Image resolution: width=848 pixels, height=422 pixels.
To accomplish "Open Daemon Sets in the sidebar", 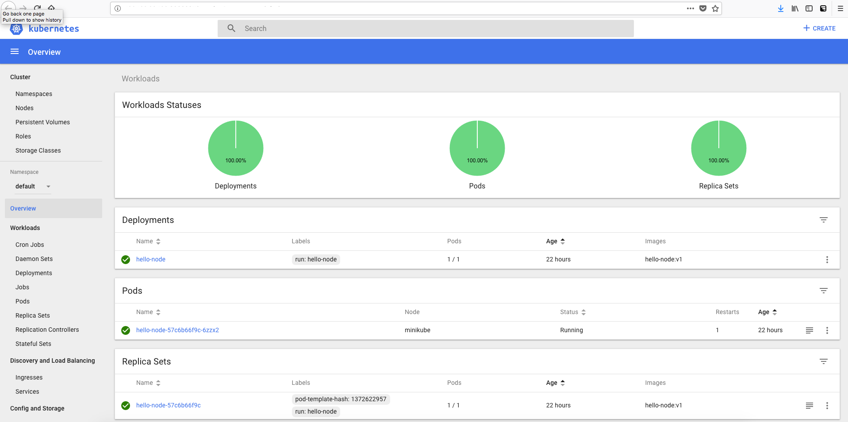I will click(x=34, y=259).
